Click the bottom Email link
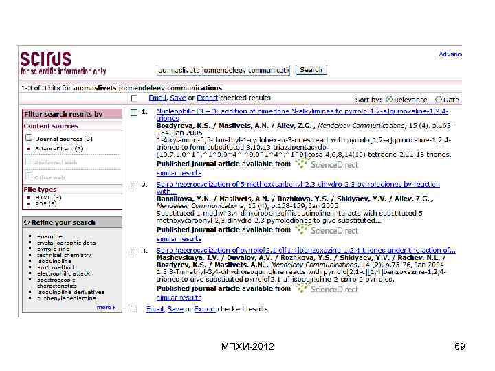Screen dimensions: 495x371 [x=155, y=309]
